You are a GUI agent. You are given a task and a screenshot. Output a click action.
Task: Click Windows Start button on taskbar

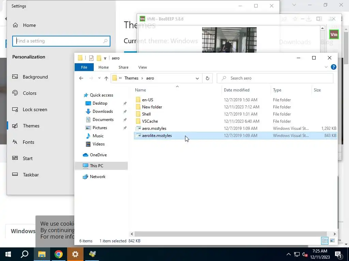click(8, 254)
